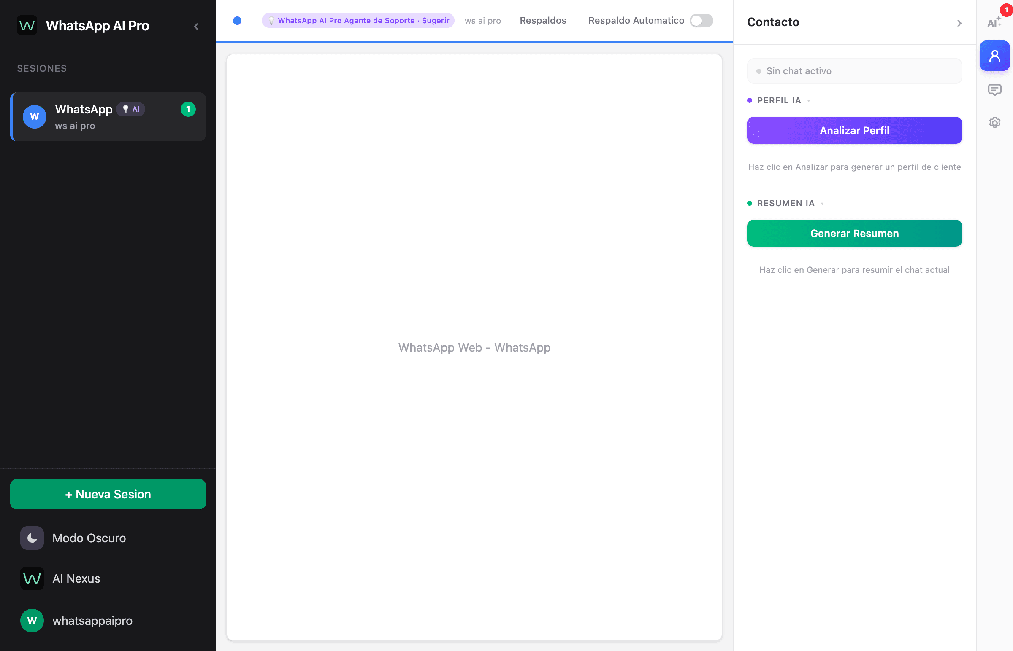Click the Modo Oscuro moon icon
Screen dimensions: 1013x651
[x=32, y=538]
